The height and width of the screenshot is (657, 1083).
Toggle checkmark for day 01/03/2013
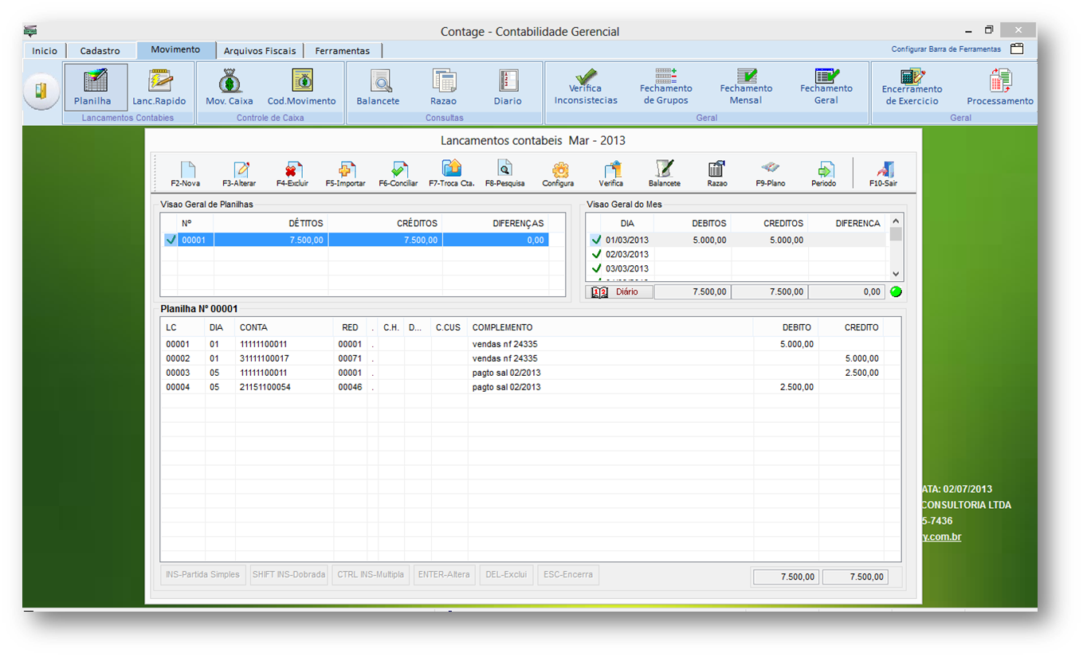pyautogui.click(x=596, y=240)
